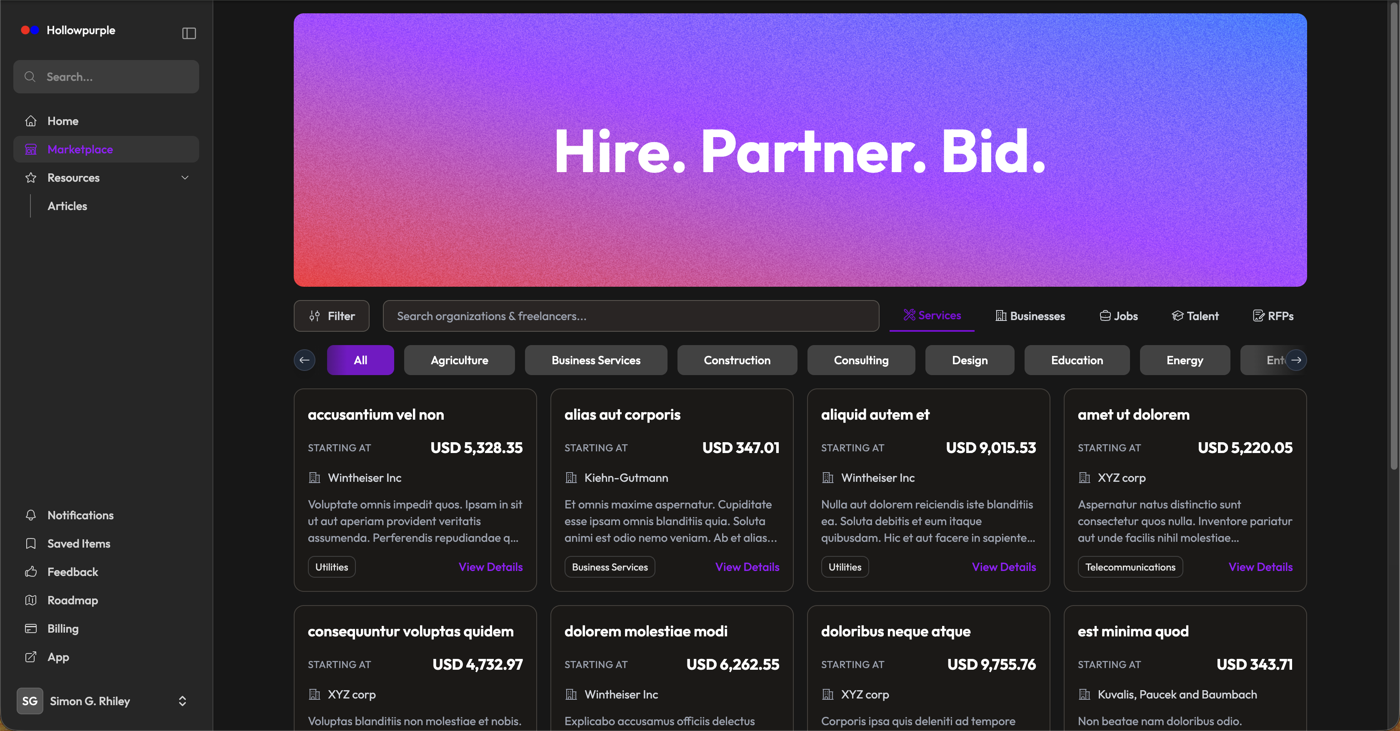Image resolution: width=1400 pixels, height=731 pixels.
Task: Toggle the sidebar collapse icon
Action: coord(189,33)
